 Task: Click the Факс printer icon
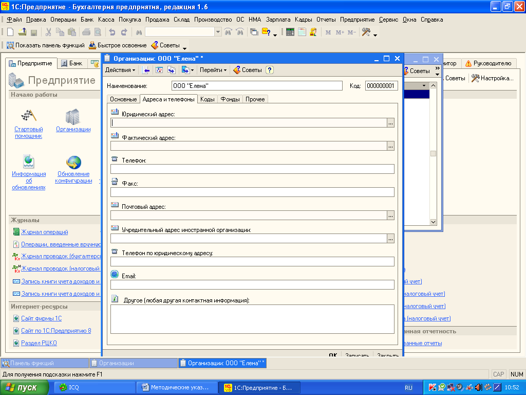click(x=115, y=182)
